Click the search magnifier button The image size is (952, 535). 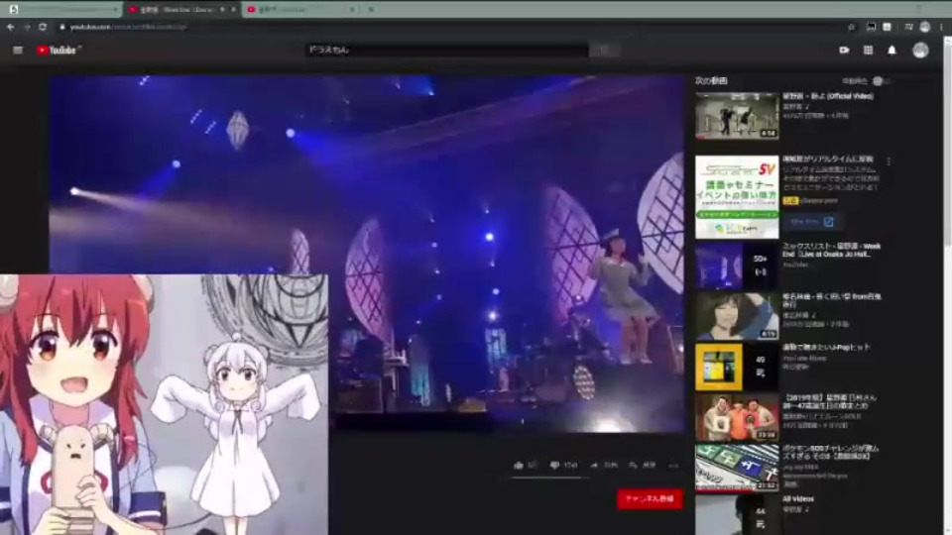click(604, 51)
